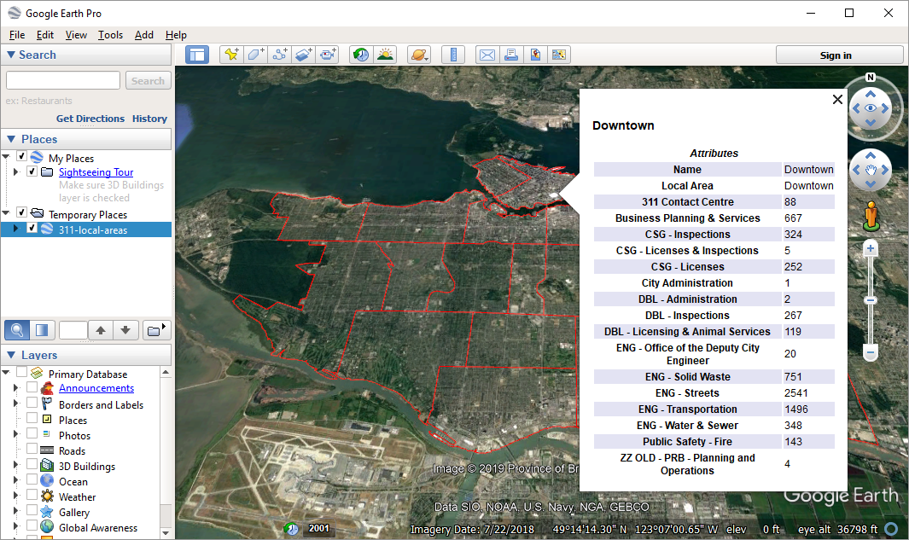Print the current view
The width and height of the screenshot is (909, 540).
point(511,55)
